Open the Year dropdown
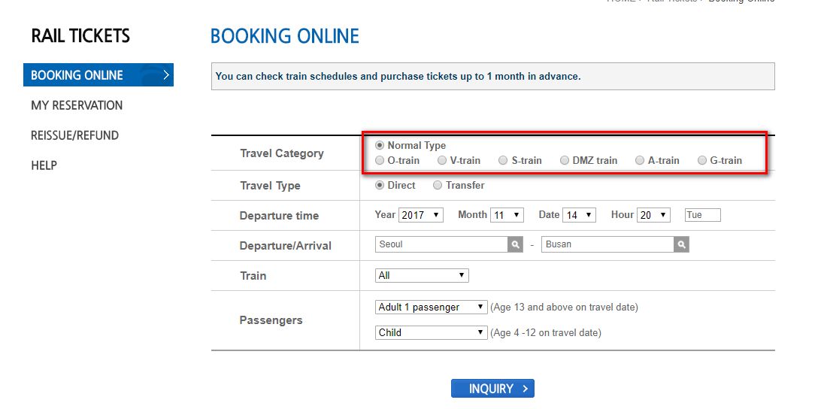The width and height of the screenshot is (821, 409). coord(421,215)
